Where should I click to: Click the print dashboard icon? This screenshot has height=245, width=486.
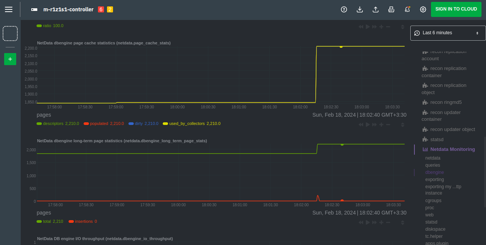tap(391, 9)
